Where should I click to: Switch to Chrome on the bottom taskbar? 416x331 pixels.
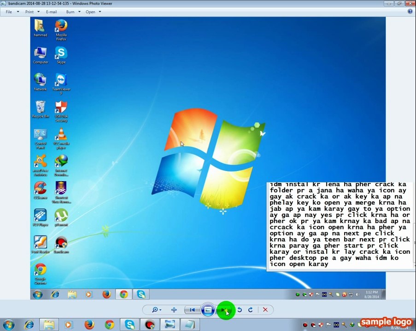[109, 325]
